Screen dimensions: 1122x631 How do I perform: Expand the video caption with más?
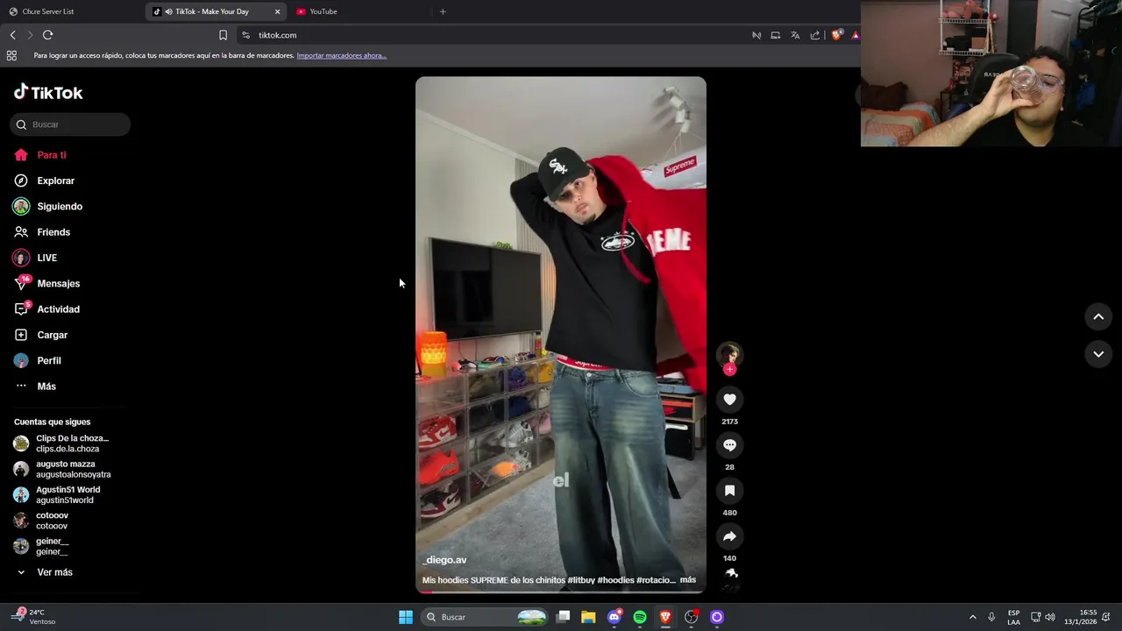(688, 580)
